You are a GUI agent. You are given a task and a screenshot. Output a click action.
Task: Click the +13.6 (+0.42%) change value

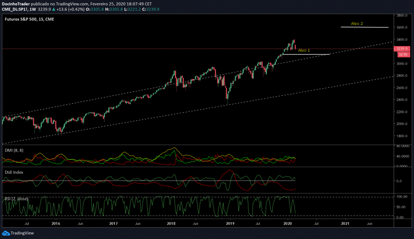coord(71,9)
